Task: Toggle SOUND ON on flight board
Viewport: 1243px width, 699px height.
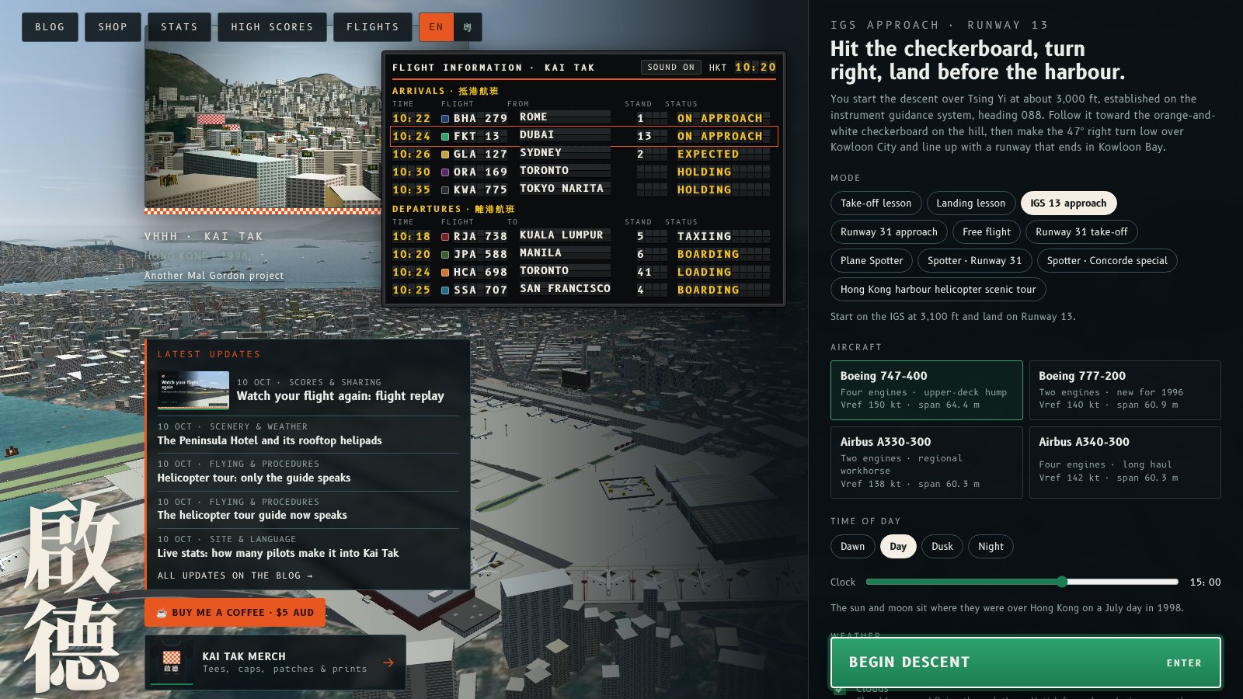Action: tap(670, 68)
